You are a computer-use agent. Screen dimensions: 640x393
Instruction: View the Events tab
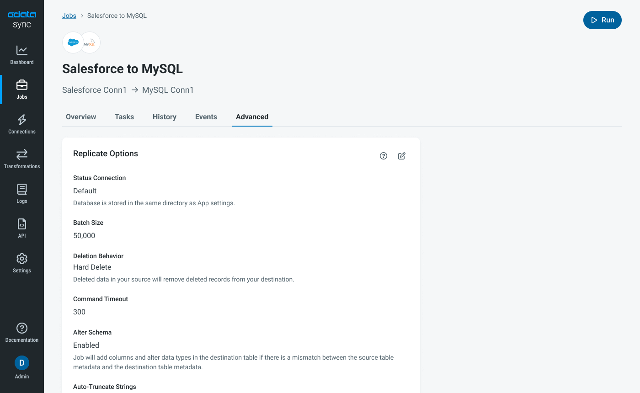coord(206,117)
